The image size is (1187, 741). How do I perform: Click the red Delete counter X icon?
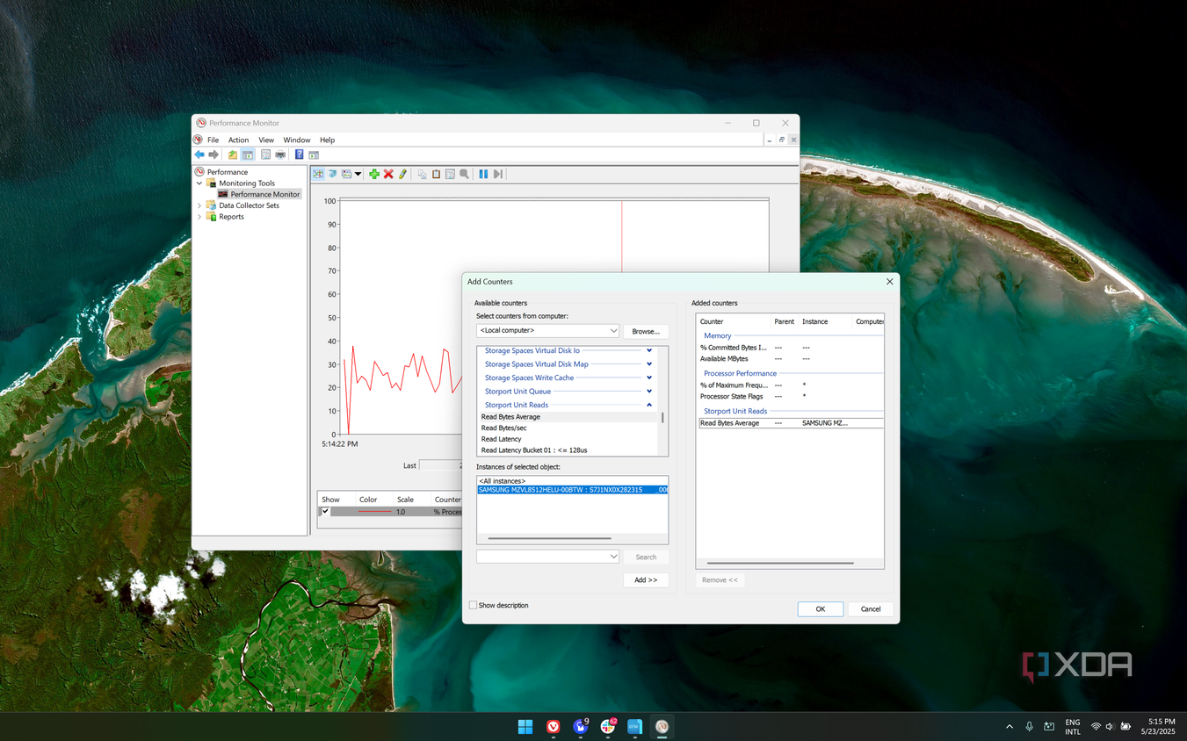(388, 174)
